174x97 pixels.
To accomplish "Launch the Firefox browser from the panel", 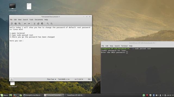I will (14, 95).
